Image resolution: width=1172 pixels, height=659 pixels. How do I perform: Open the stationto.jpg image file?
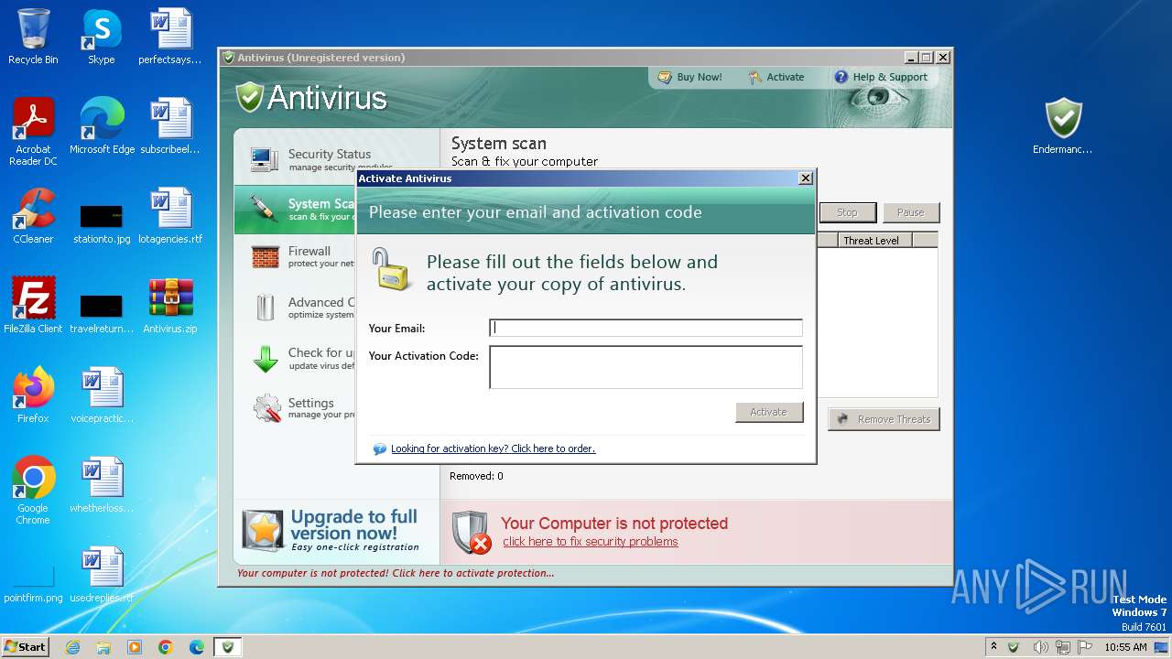tap(102, 224)
